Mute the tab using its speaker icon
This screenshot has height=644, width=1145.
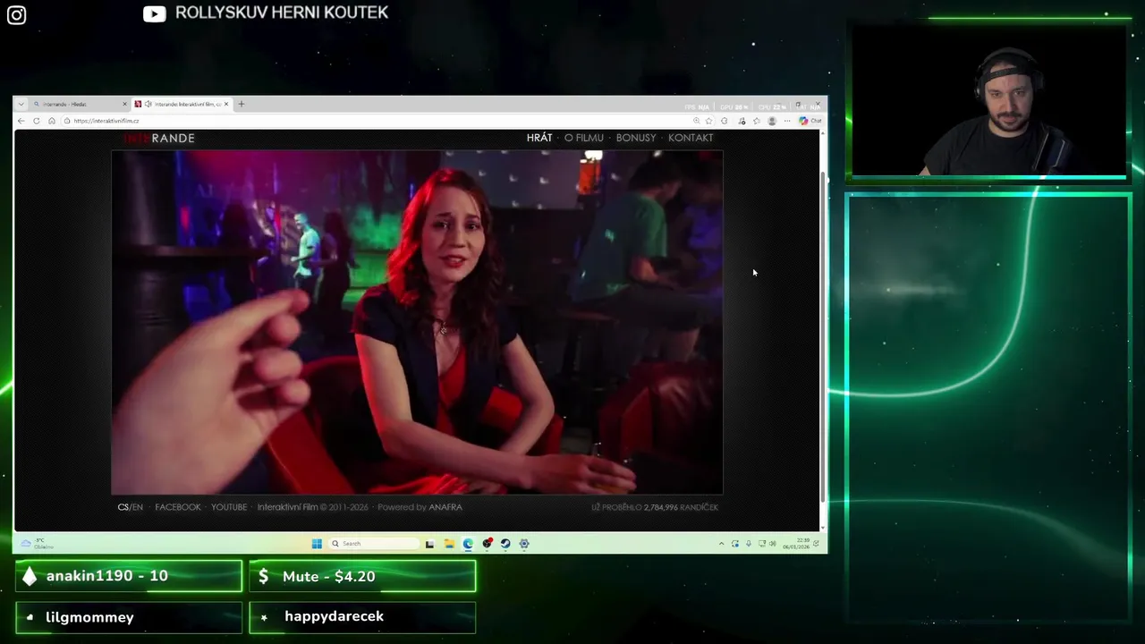(x=148, y=104)
